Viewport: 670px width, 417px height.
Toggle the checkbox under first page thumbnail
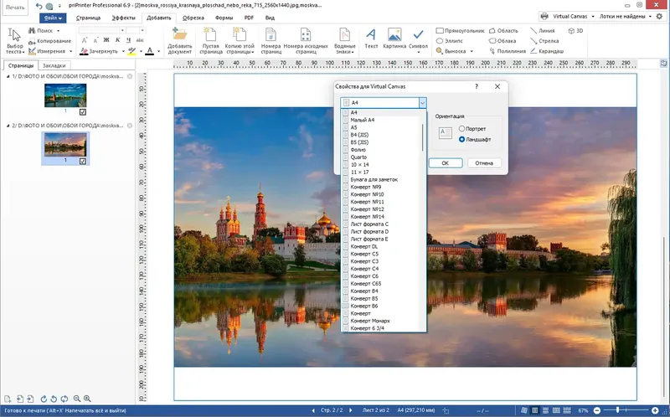tap(82, 112)
